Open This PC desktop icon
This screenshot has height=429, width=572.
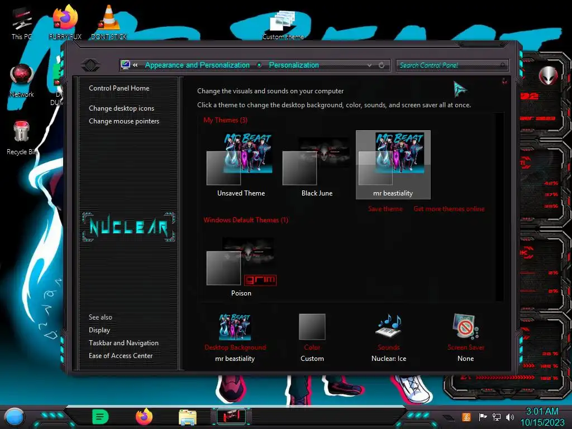[x=21, y=24]
